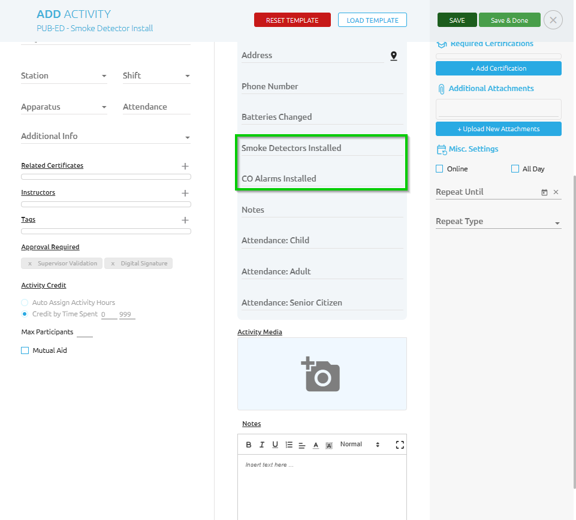The image size is (576, 520).
Task: Toggle bold formatting in Notes editor
Action: [249, 445]
